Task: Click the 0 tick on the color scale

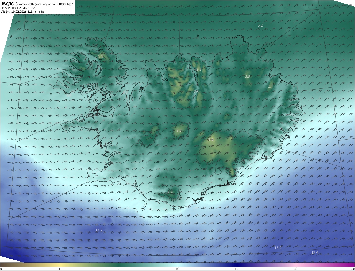Action: pyautogui.click(x=1, y=269)
